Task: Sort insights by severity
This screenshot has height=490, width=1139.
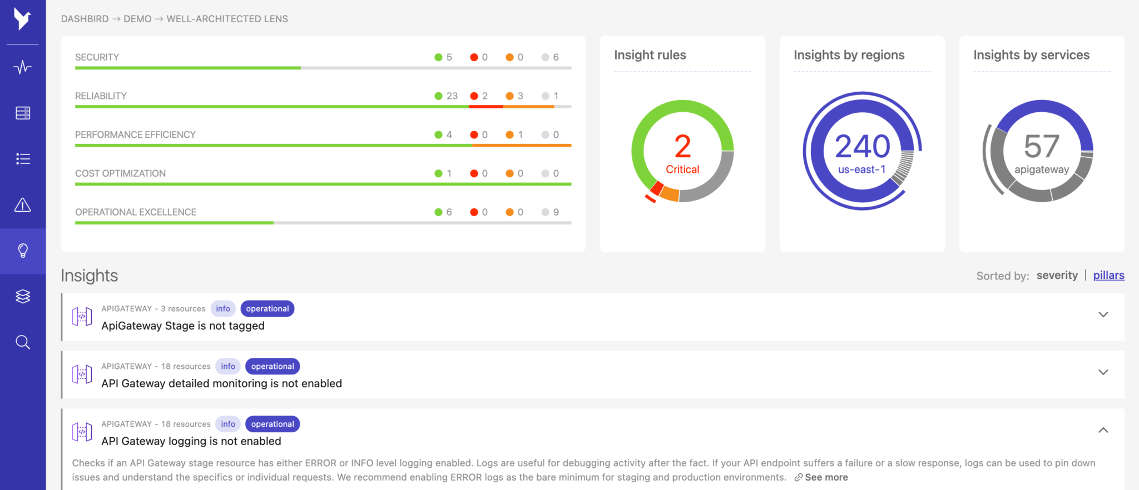Action: pos(1057,276)
